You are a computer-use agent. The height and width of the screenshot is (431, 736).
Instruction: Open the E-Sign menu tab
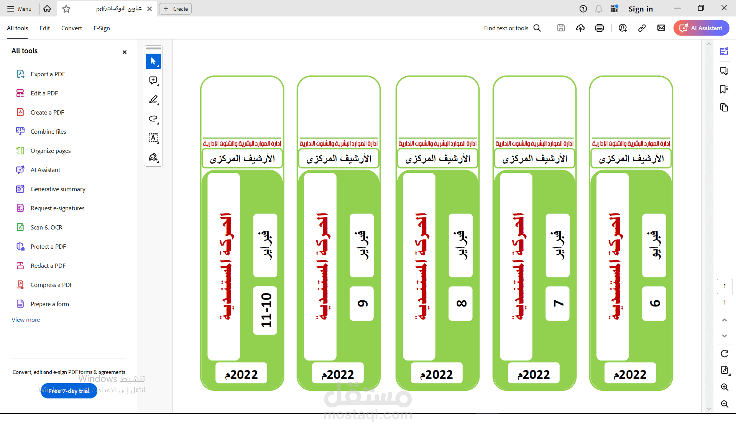click(x=102, y=28)
